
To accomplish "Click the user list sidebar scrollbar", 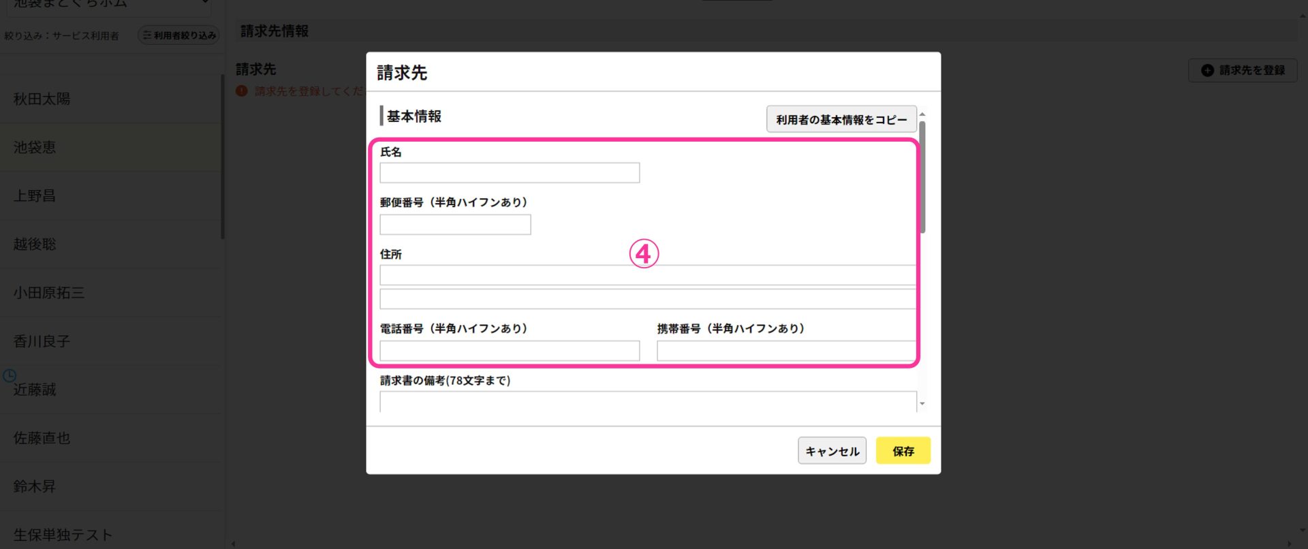I will (x=223, y=157).
